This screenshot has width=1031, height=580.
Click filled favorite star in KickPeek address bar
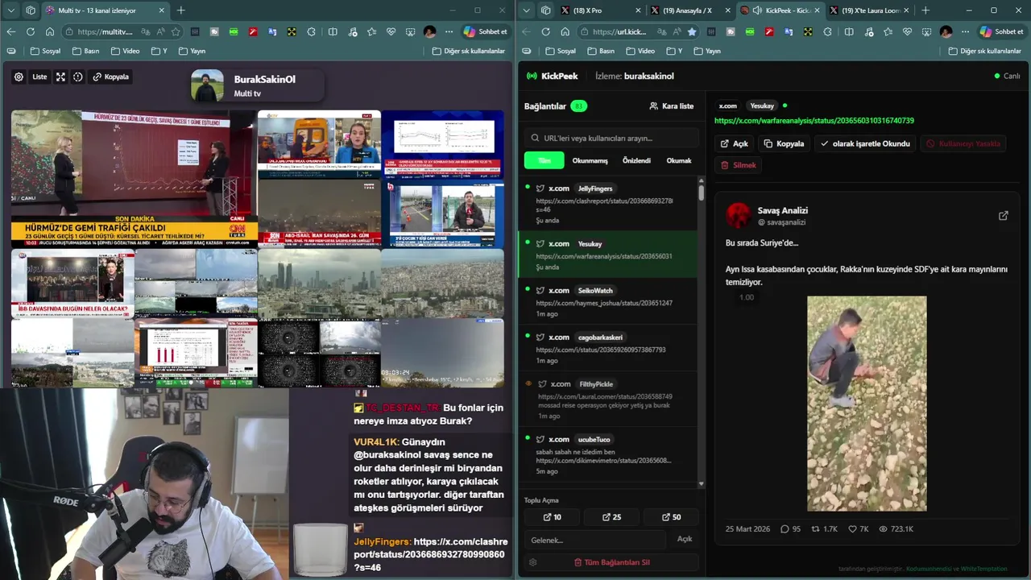coord(692,31)
